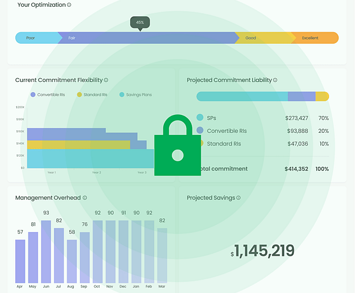
Task: Select the April bar showing 57
Action: (x=20, y=261)
